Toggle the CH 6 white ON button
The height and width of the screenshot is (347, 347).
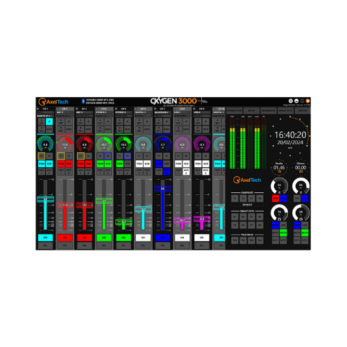pos(143,237)
